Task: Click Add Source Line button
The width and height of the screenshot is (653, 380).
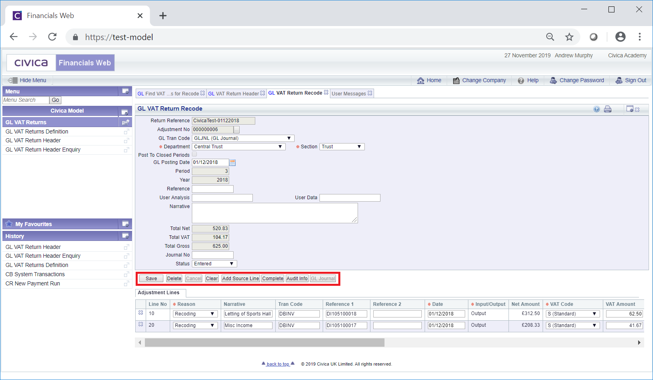Action: [240, 279]
